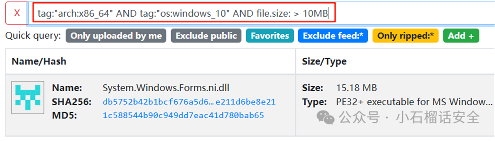Clear the search query with the X button
The height and width of the screenshot is (141, 495).
pyautogui.click(x=17, y=13)
